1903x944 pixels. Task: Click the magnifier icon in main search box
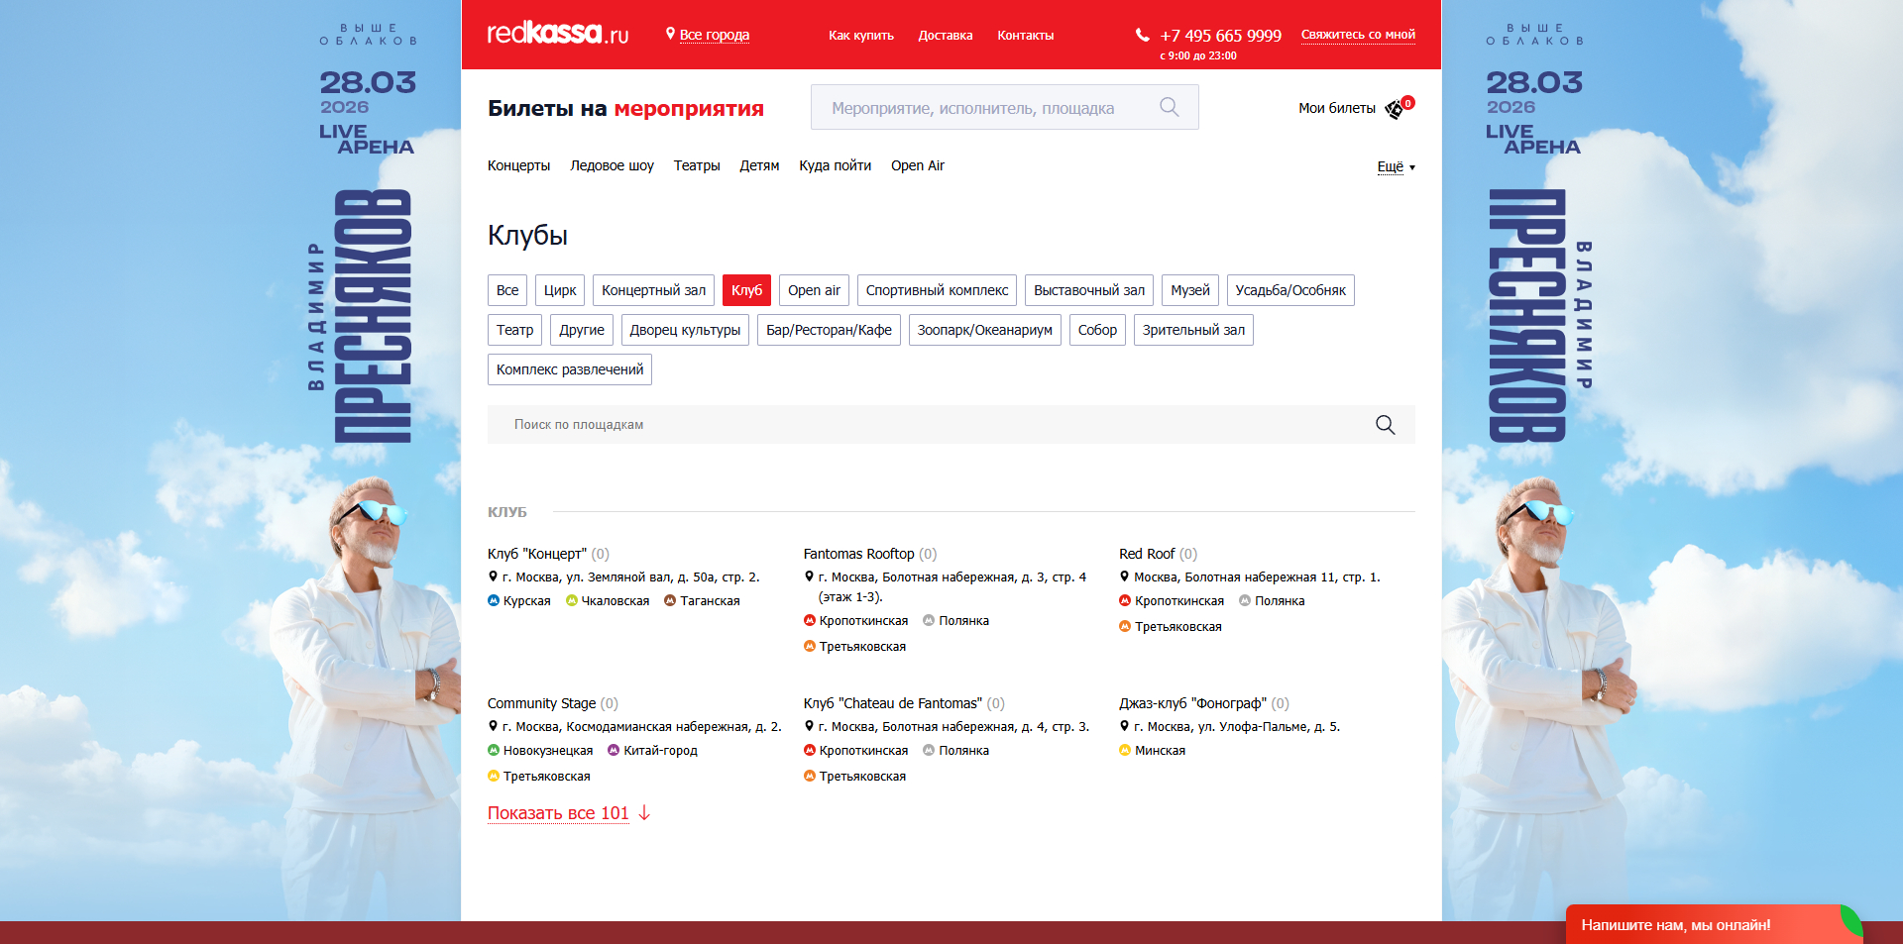[x=1170, y=107]
